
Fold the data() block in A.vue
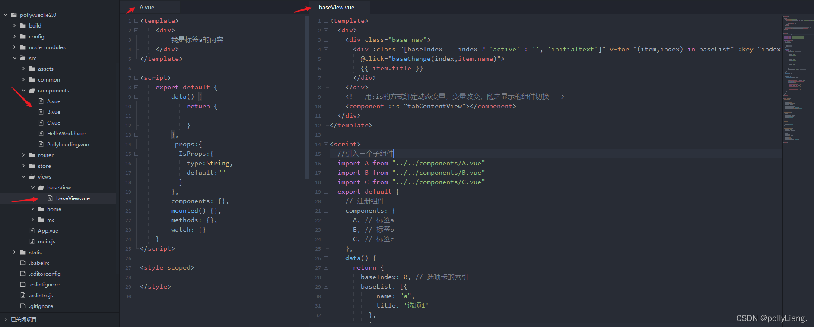tap(136, 97)
